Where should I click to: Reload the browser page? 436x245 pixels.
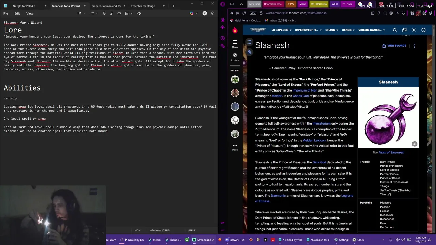[x=244, y=13]
